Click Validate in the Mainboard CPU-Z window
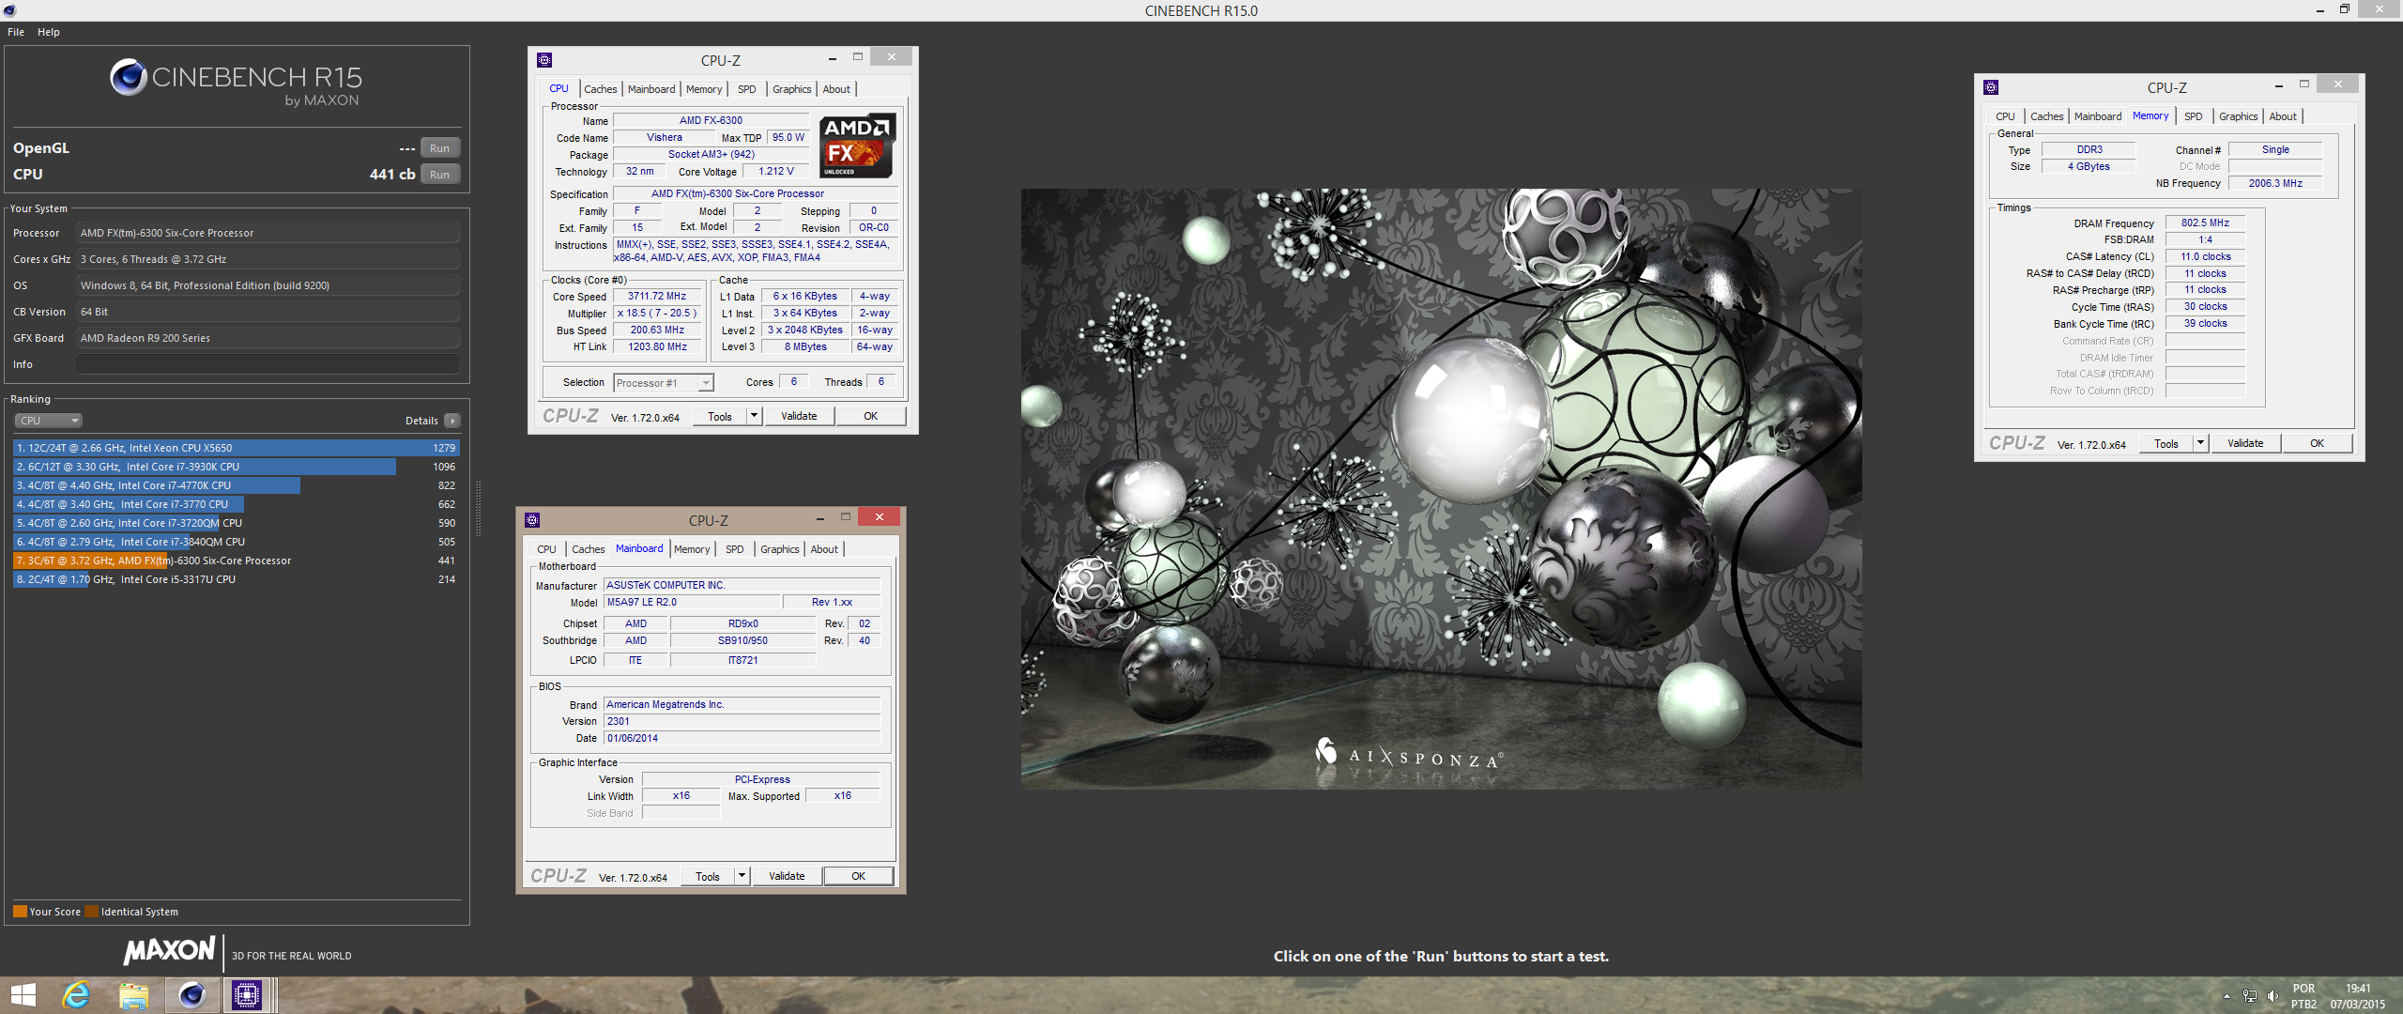This screenshot has height=1014, width=2403. pos(787,876)
